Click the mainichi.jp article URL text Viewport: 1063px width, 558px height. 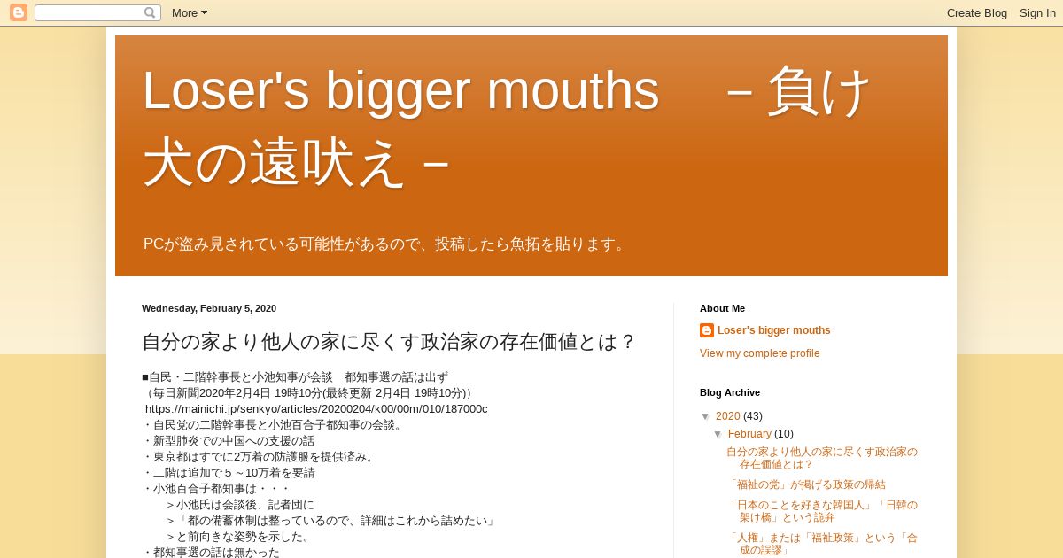click(316, 409)
